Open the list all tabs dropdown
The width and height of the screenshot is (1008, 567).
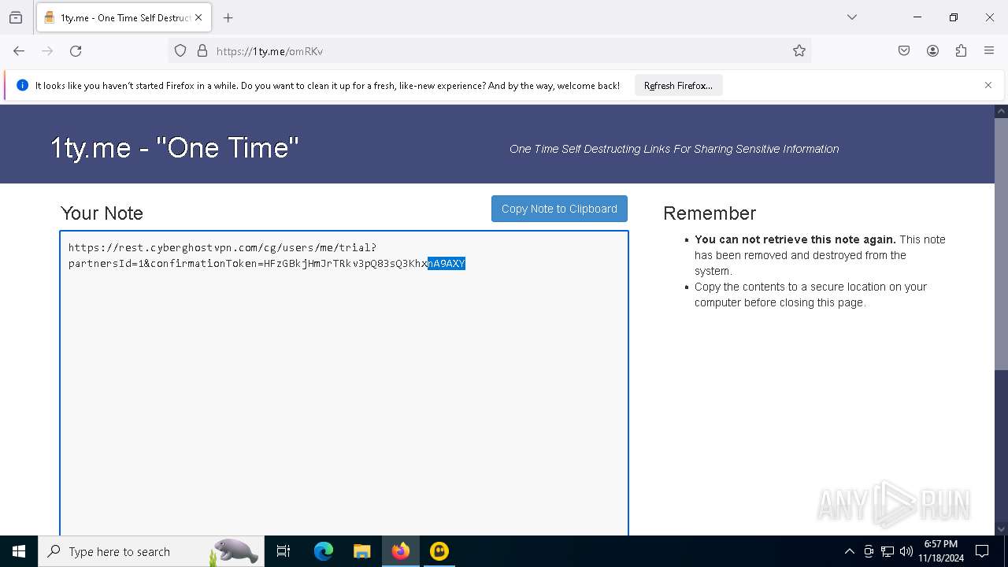[x=852, y=17]
